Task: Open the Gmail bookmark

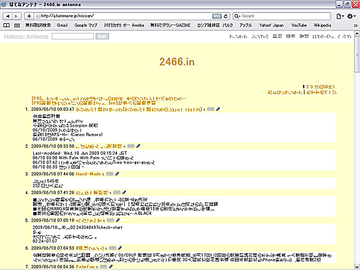Action: tap(62, 25)
